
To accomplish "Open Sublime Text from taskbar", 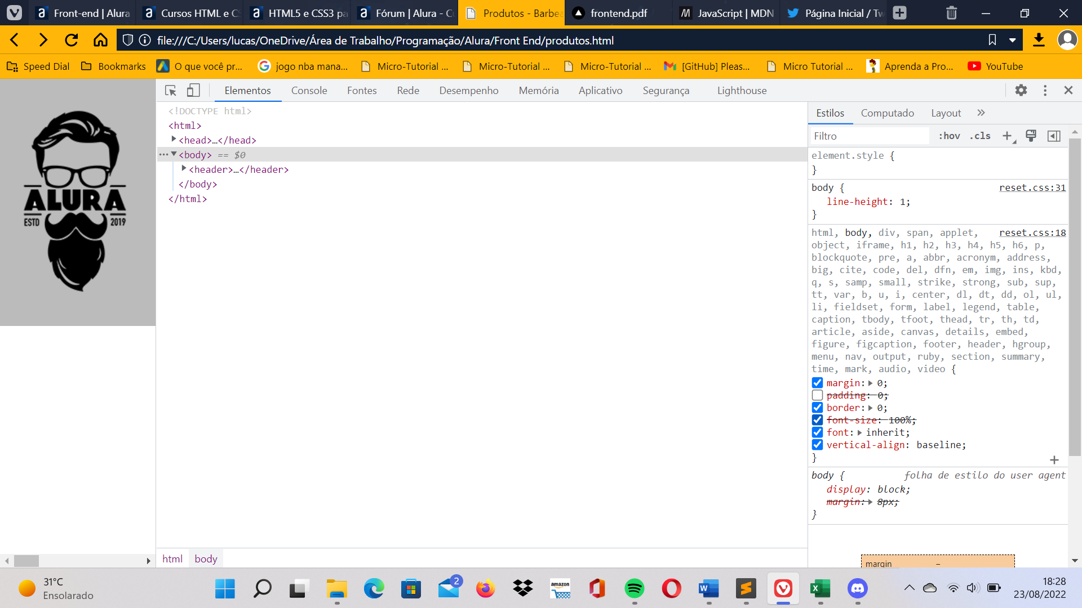I will (x=746, y=589).
